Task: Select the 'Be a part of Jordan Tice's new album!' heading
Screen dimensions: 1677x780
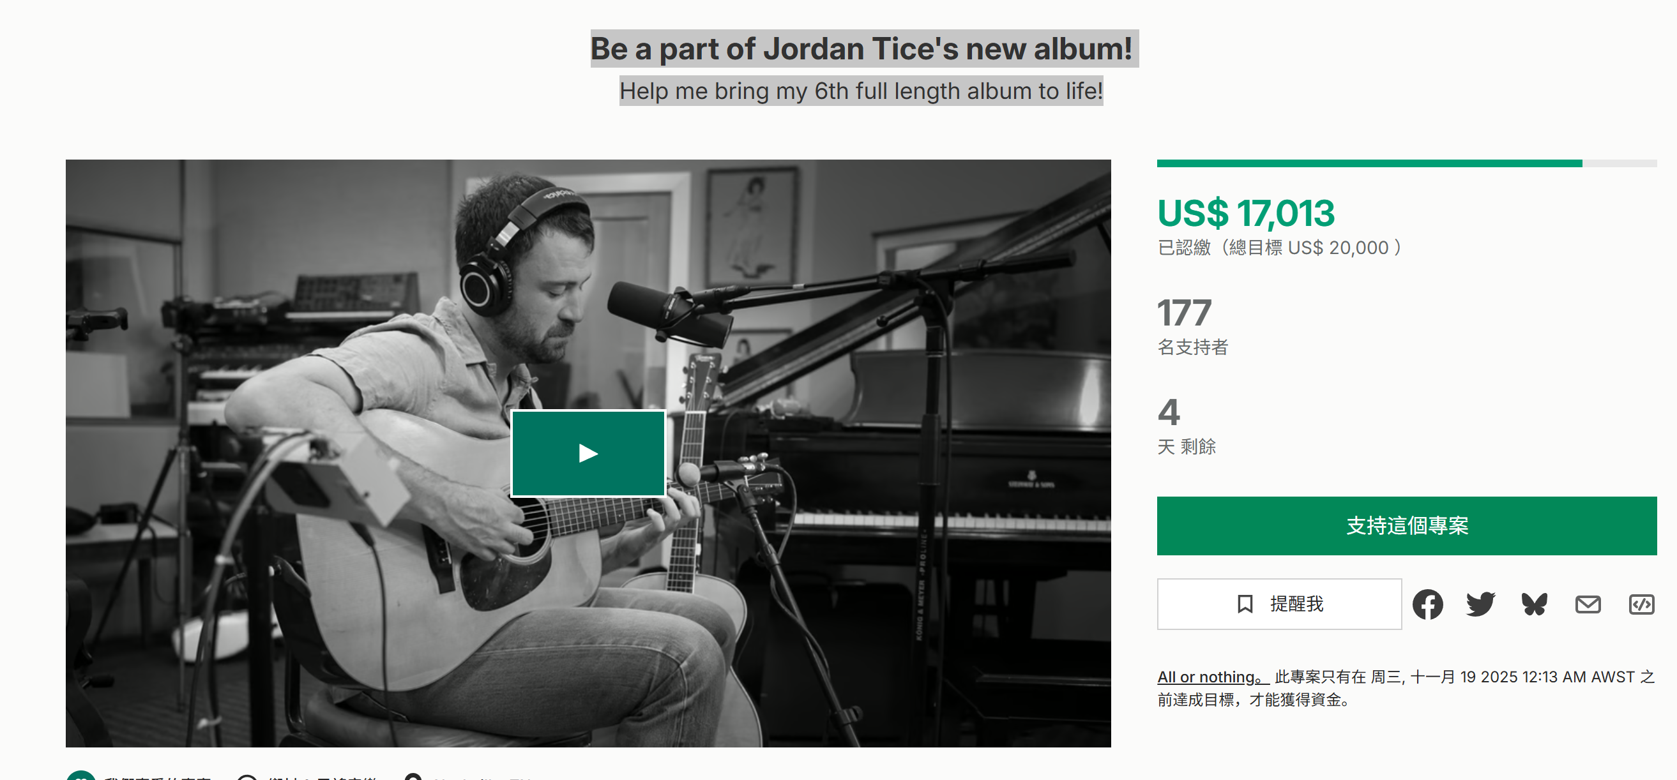Action: click(864, 48)
